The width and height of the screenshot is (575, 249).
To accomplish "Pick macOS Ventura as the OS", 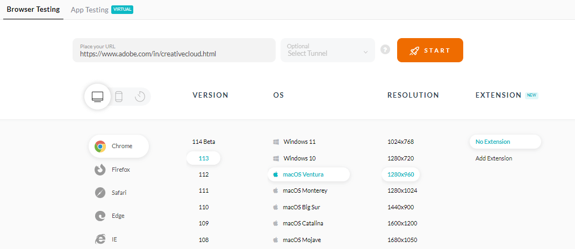I will coord(309,174).
